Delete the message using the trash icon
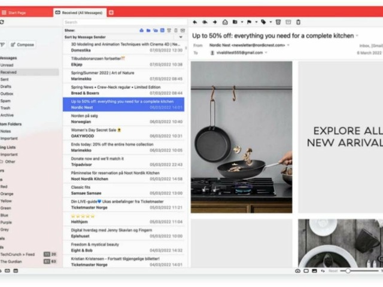The width and height of the screenshot is (383, 287). point(278,22)
